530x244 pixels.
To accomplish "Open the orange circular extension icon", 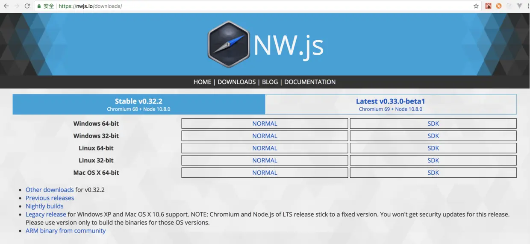I will (x=499, y=6).
